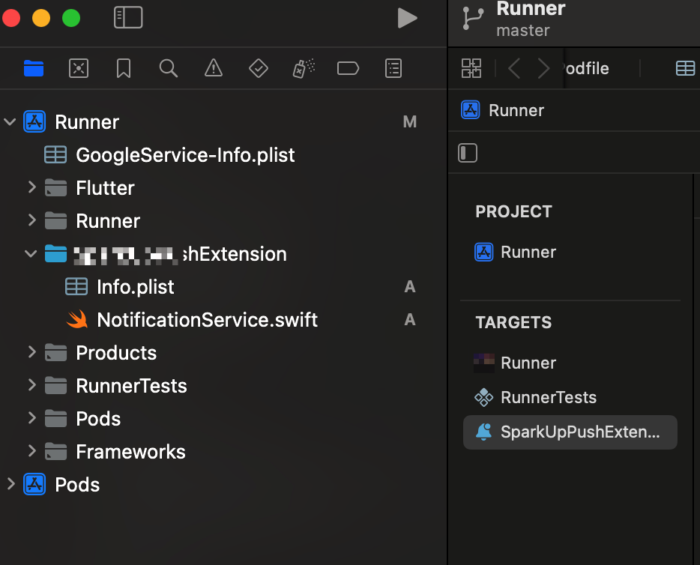700x565 pixels.
Task: Click the Swift icon of NotificationService.swift
Action: tap(76, 319)
